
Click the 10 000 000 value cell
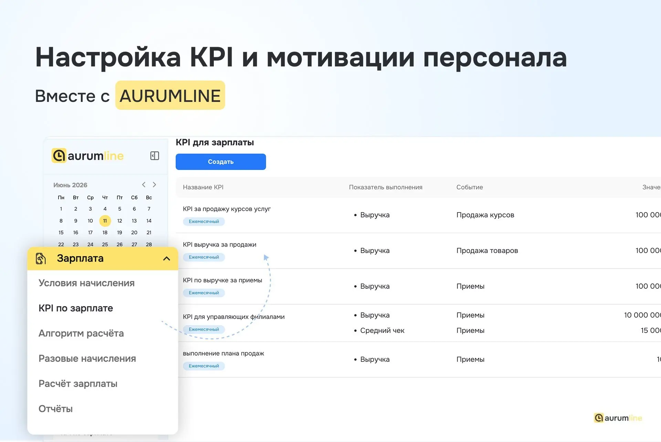(642, 315)
